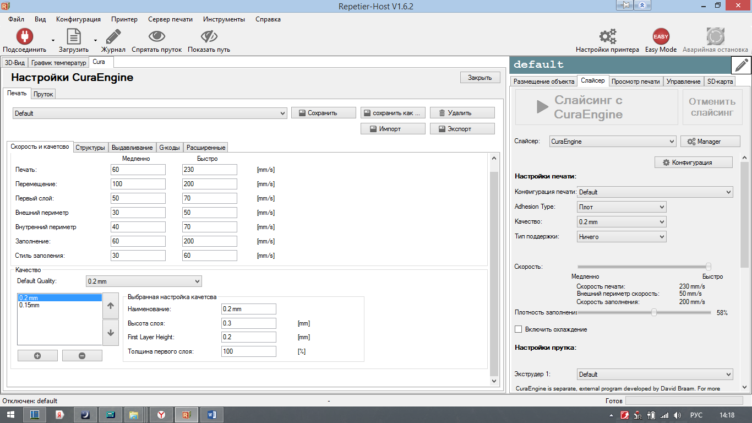This screenshot has height=423, width=752.
Task: Open the Тип поддержки dropdown
Action: tap(622, 237)
